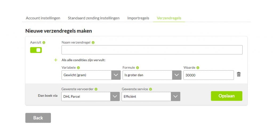Screen dimensions: 273x140
Task: Click the grey Back button
Action: click(x=38, y=118)
